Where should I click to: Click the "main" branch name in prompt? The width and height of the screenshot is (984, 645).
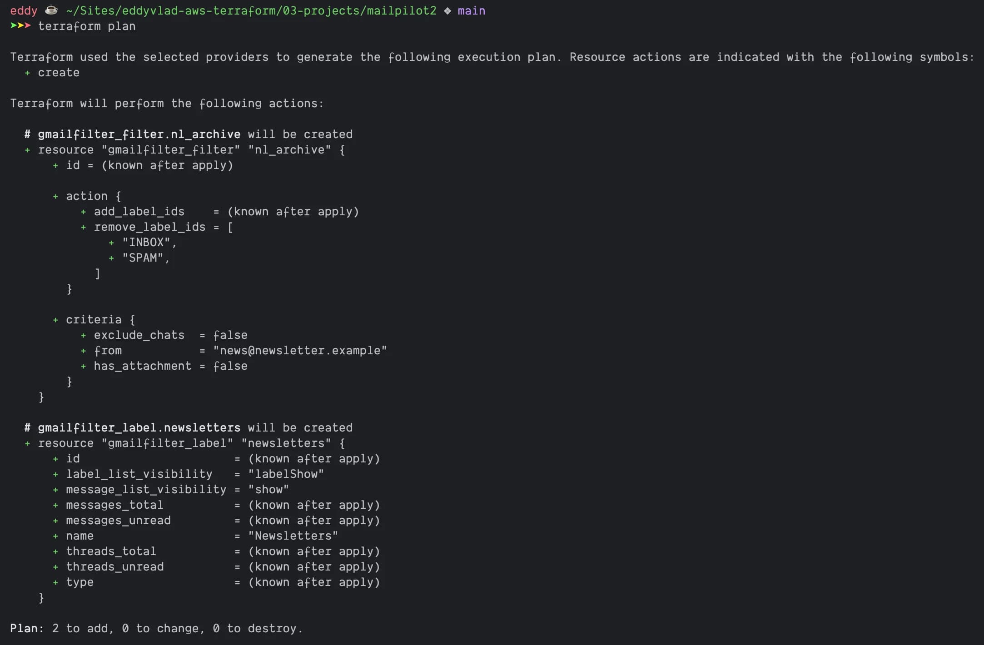click(471, 10)
